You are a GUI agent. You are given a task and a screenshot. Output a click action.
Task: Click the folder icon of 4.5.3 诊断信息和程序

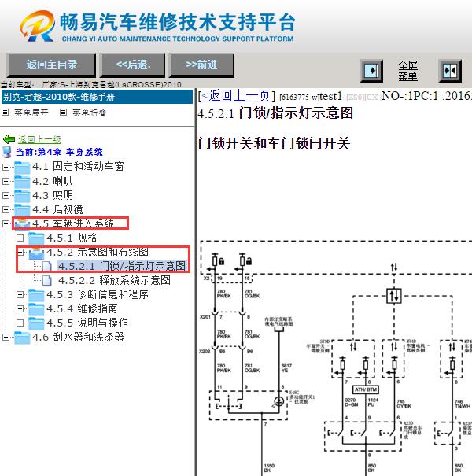pyautogui.click(x=36, y=295)
